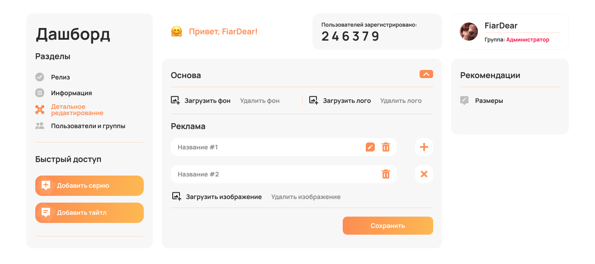Collapse the Основа section with chevron
Screen dimensions: 595x264
pos(426,74)
